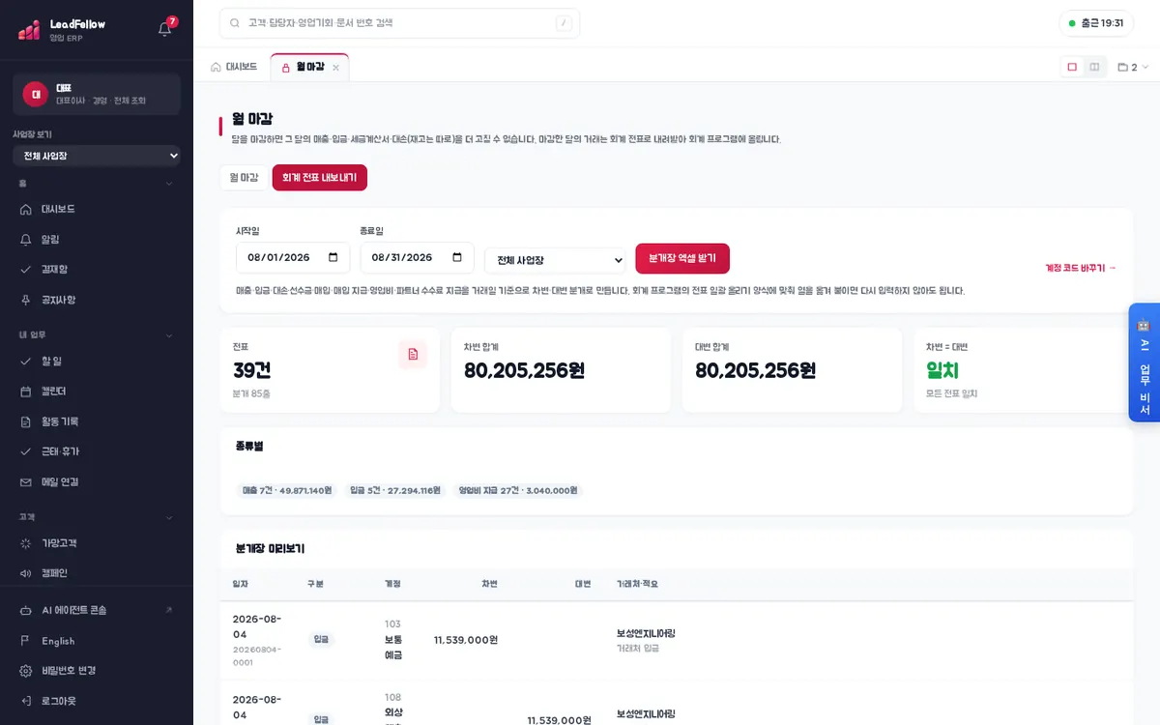Click the LeadFellow logo icon
Image resolution: width=1160 pixels, height=725 pixels.
coord(29,30)
